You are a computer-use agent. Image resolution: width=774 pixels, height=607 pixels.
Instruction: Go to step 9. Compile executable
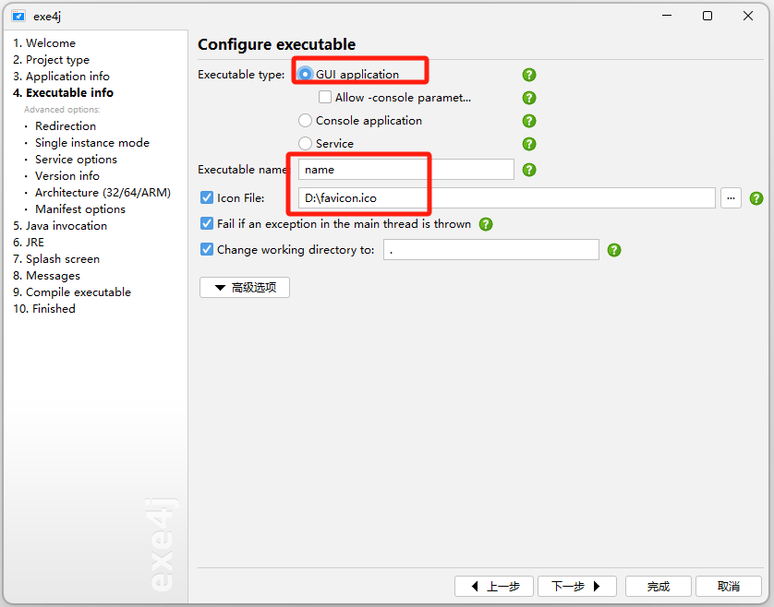pyautogui.click(x=72, y=292)
